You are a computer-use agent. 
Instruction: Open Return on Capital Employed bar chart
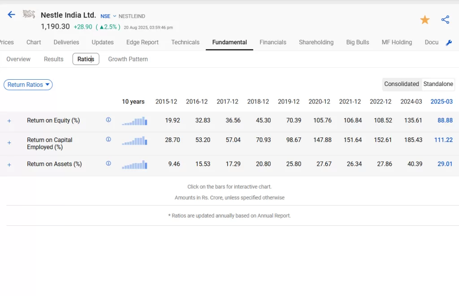(x=134, y=141)
